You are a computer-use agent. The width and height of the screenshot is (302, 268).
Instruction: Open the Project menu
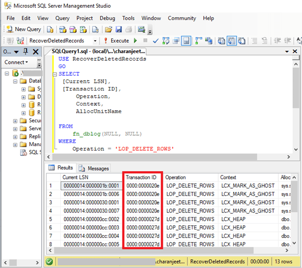tap(84, 19)
